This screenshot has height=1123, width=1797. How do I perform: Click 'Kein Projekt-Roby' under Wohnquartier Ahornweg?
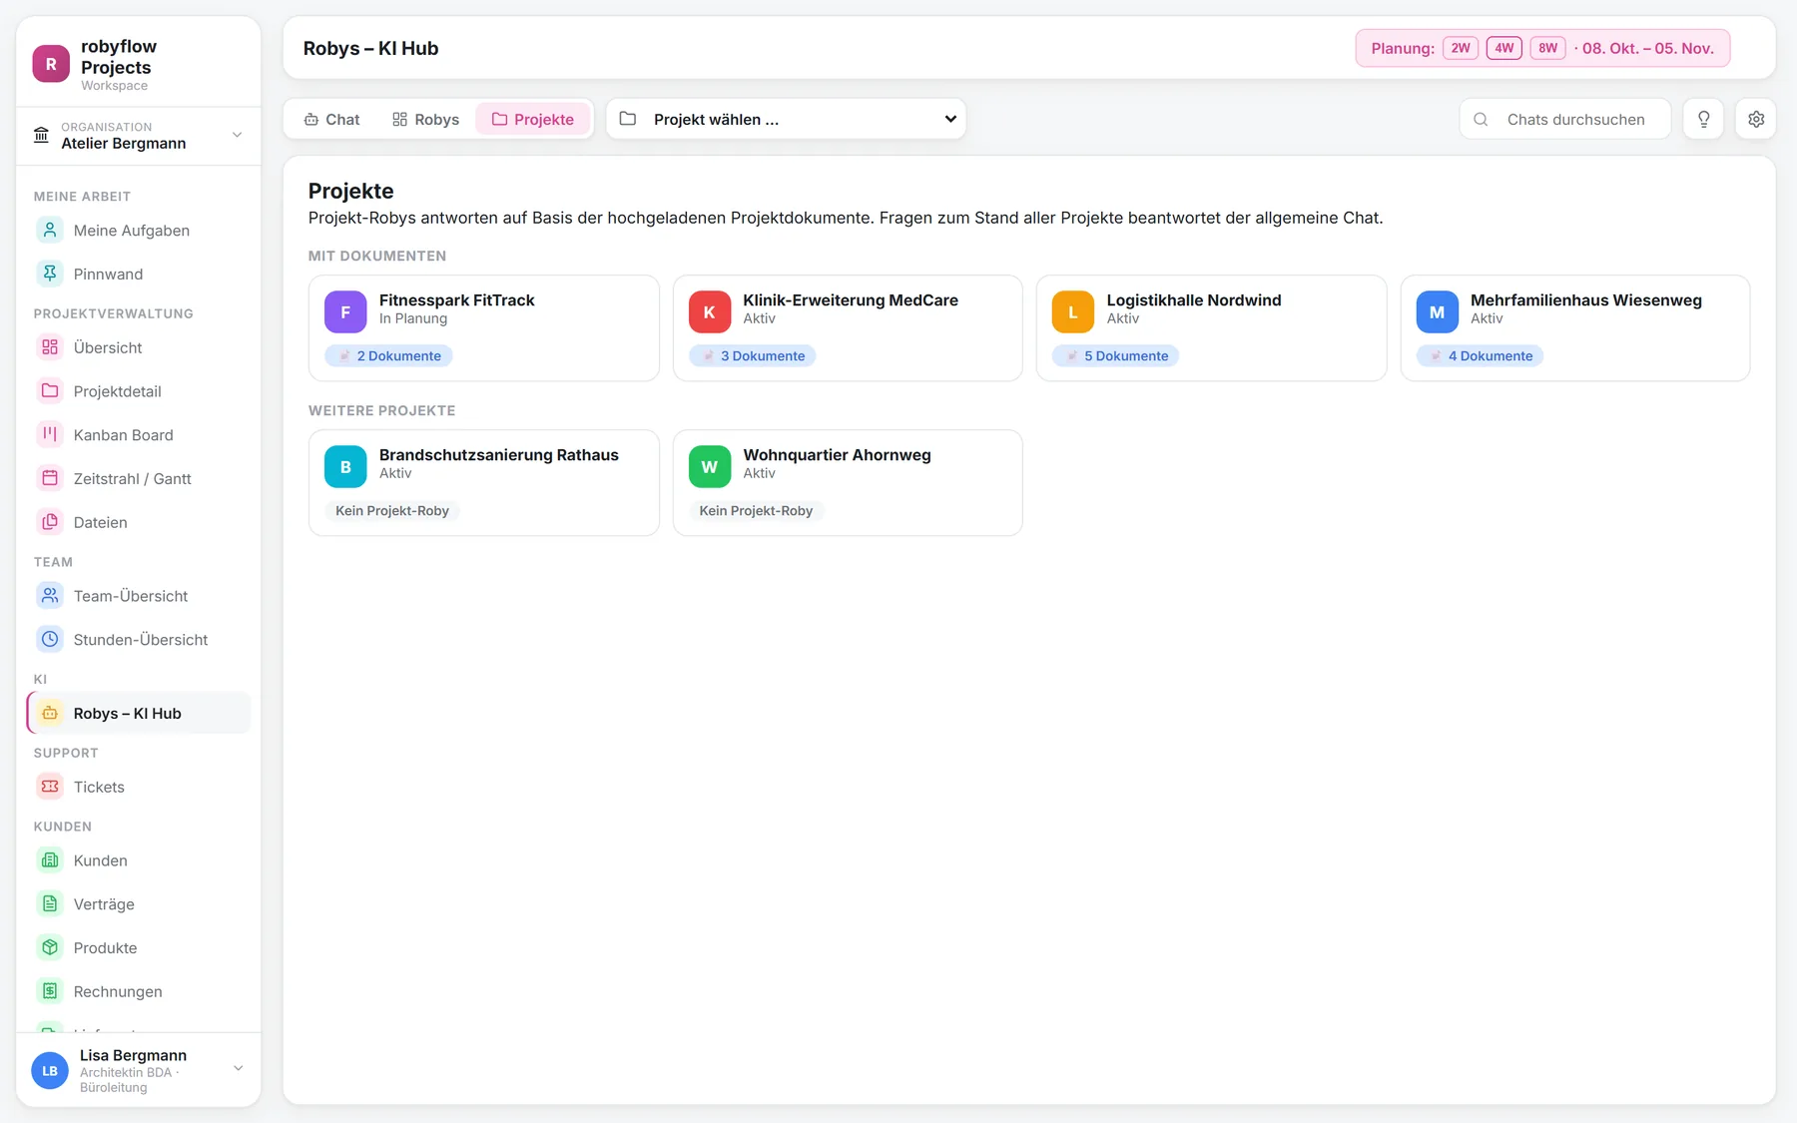756,510
